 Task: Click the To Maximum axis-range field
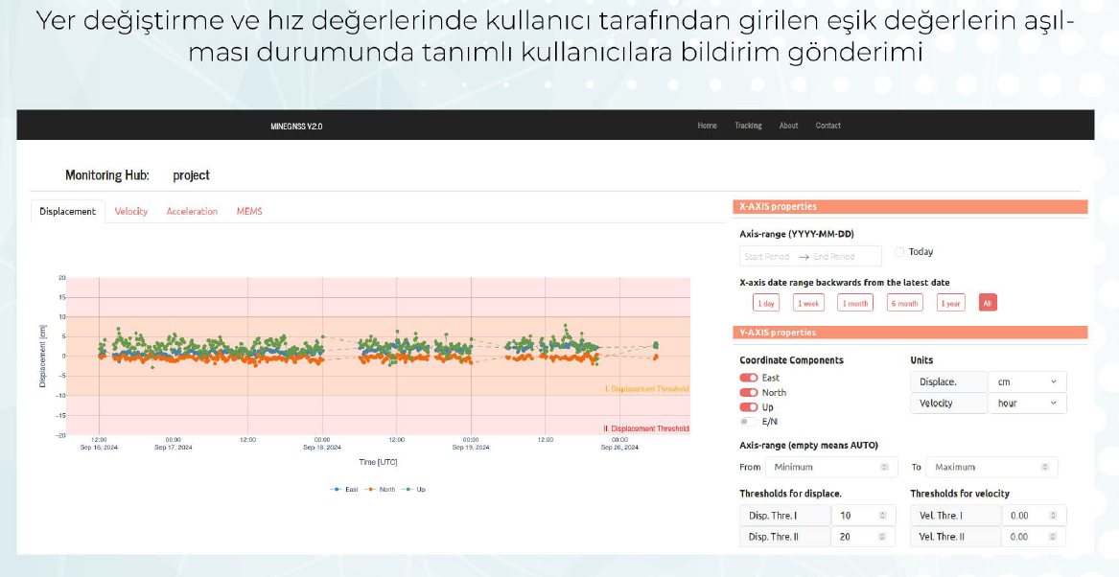pyautogui.click(x=992, y=467)
